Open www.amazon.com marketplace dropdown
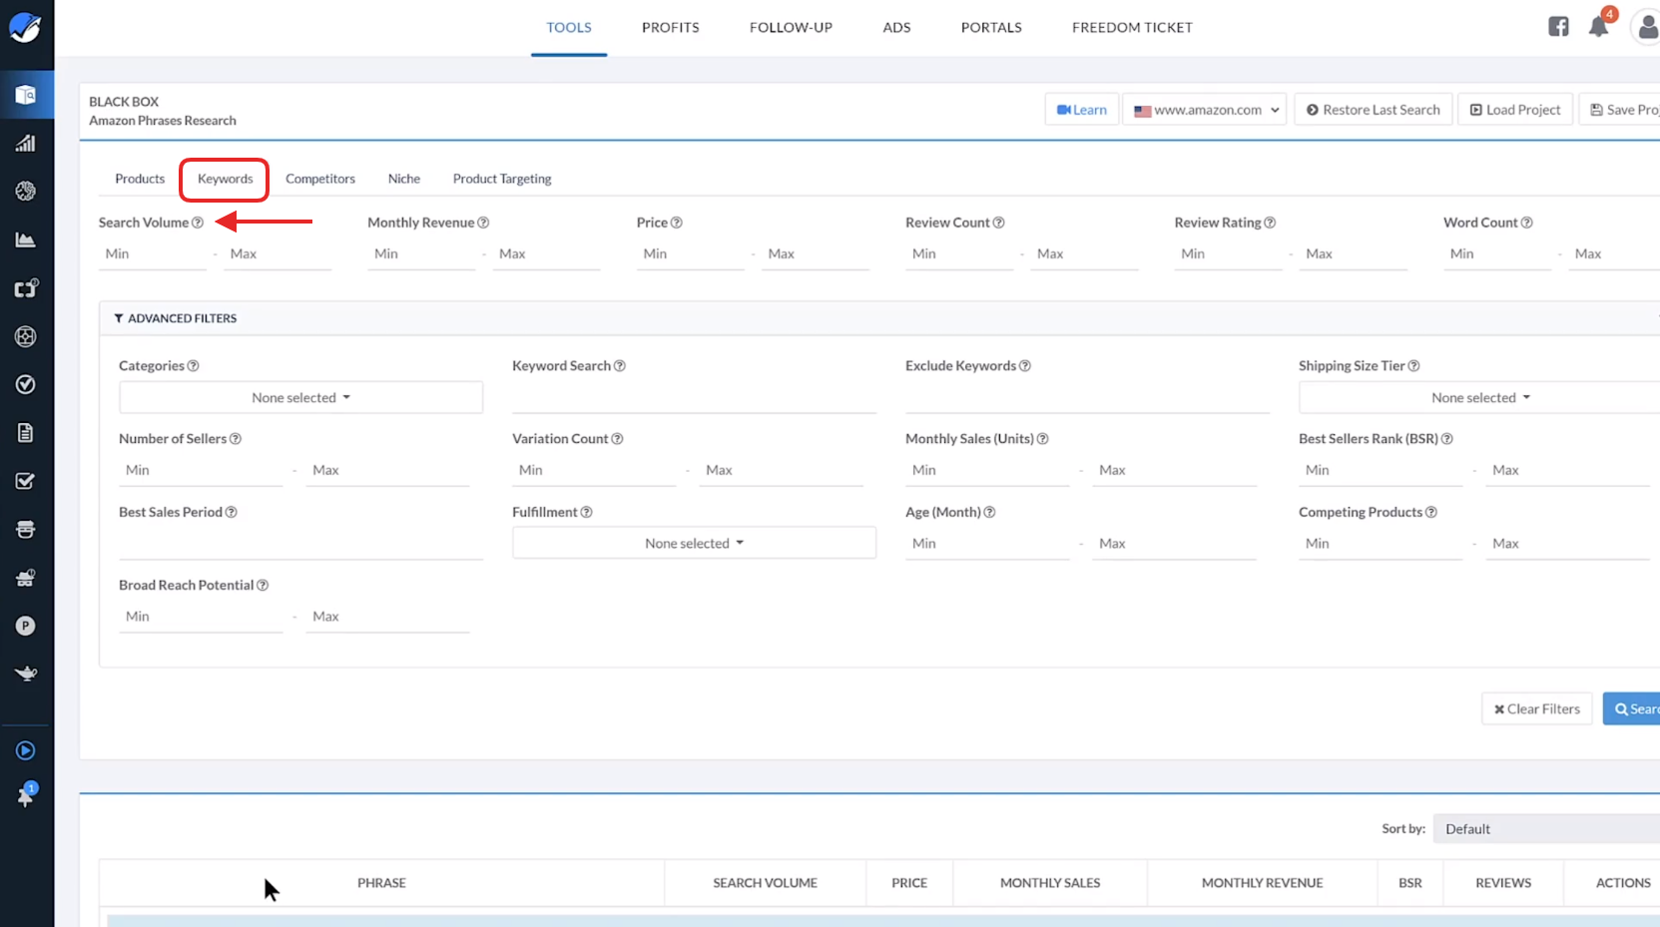This screenshot has width=1660, height=927. pyautogui.click(x=1205, y=110)
